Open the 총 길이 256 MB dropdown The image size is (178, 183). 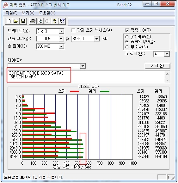[x=61, y=46]
